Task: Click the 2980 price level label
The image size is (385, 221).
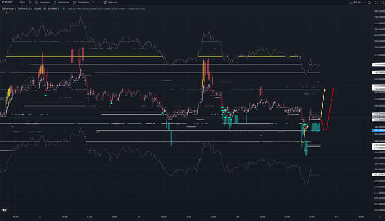Action: 378,145
